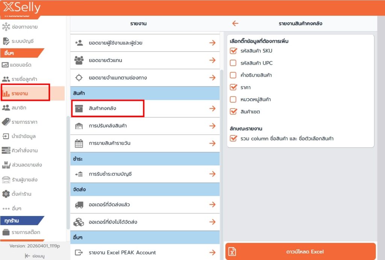The width and height of the screenshot is (385, 260).
Task: Open the สมาชิก sidebar menu
Action: pyautogui.click(x=19, y=108)
